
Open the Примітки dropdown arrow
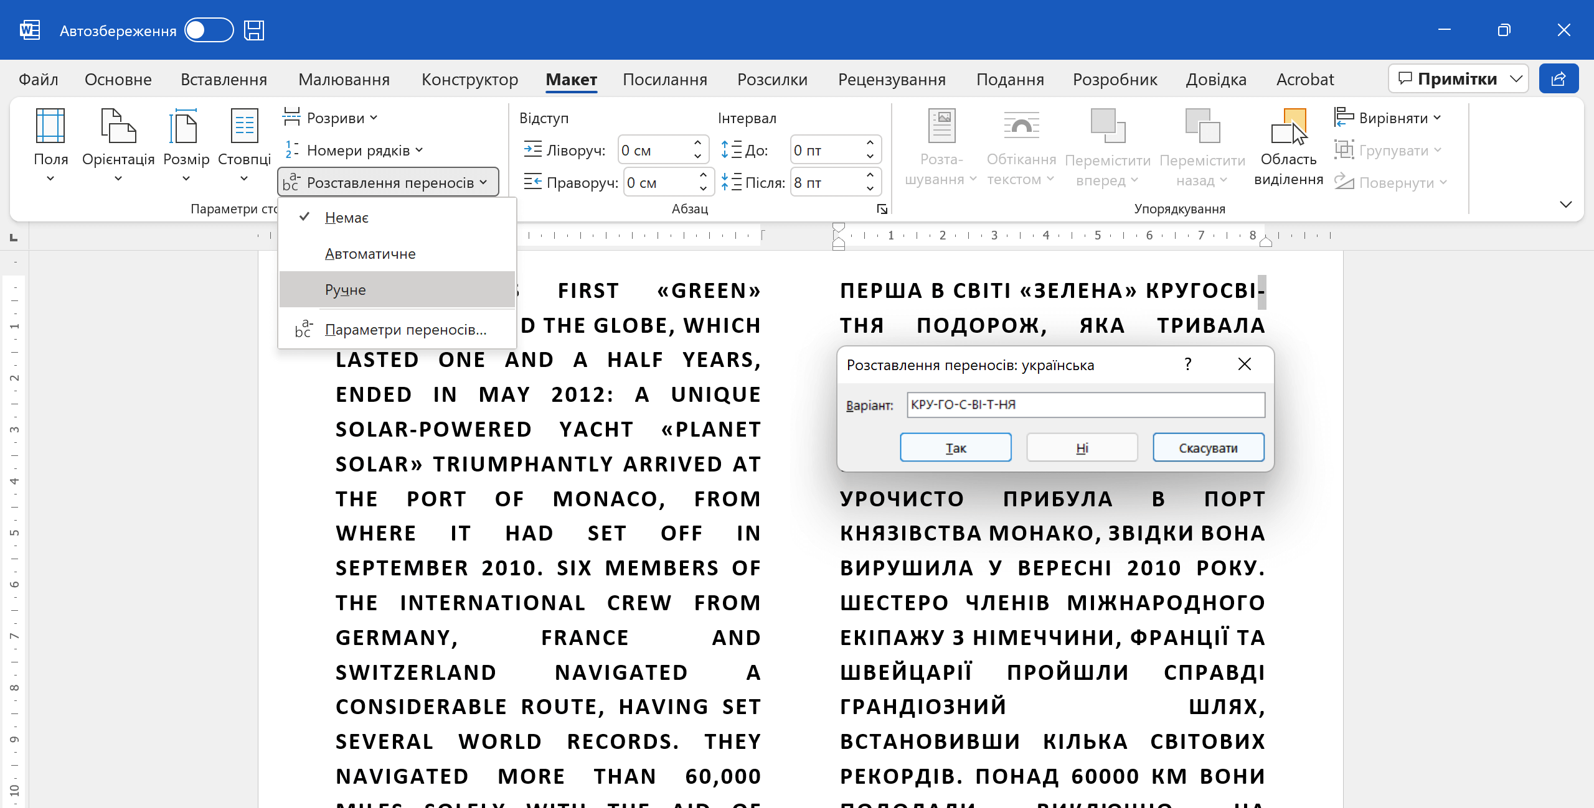coord(1516,79)
